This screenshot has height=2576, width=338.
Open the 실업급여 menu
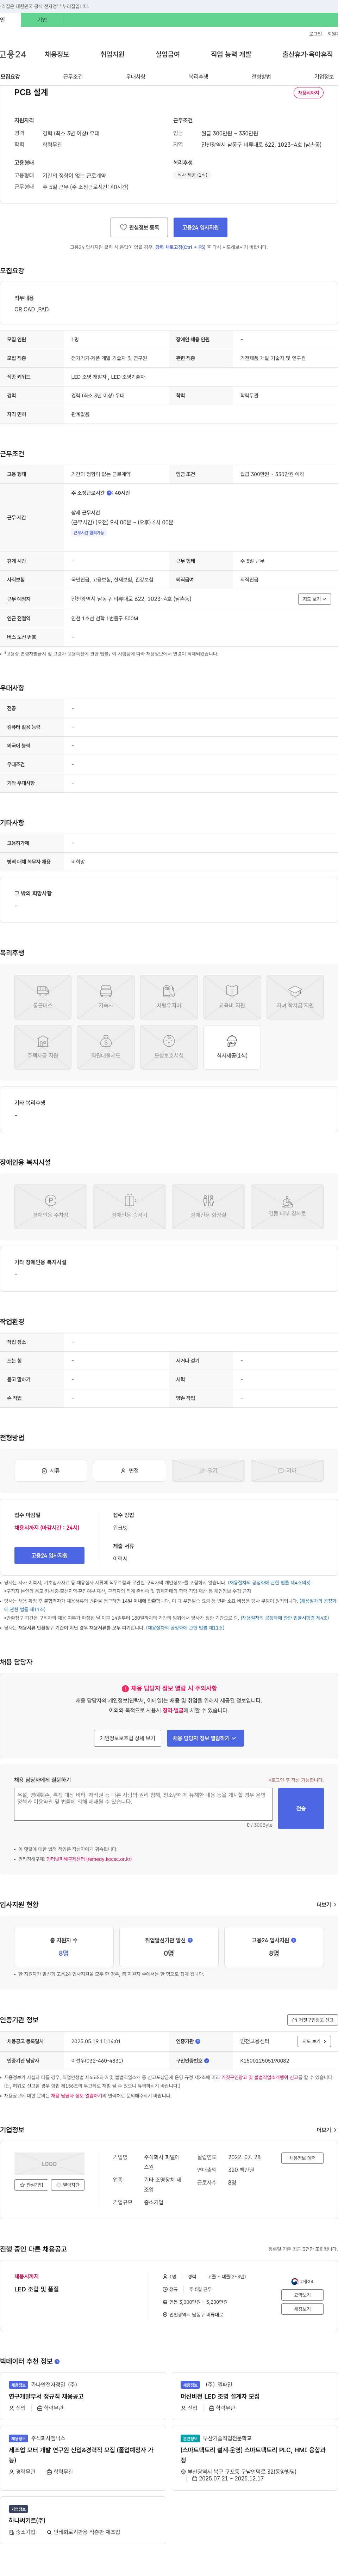pos(168,54)
